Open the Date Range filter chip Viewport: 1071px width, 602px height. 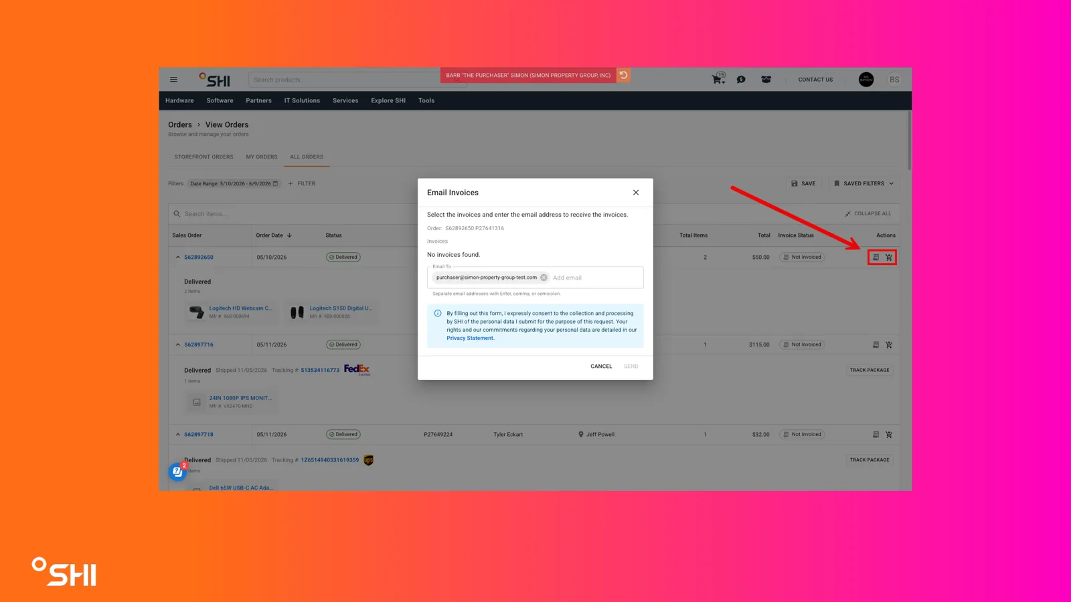tap(234, 183)
